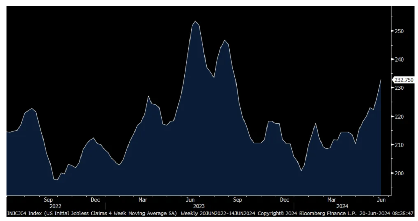Select the Jun label above 2023
The image size is (418, 221).
(x=190, y=200)
